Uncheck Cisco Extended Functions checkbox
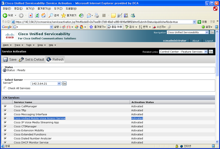 click(5, 134)
